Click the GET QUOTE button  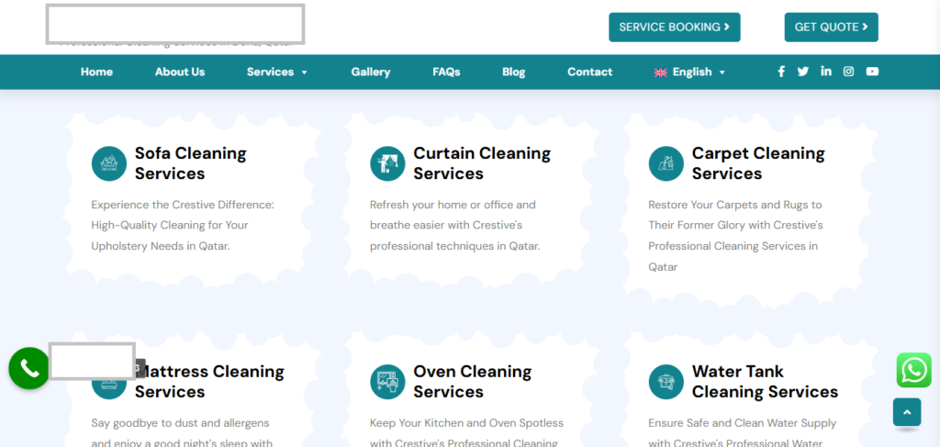click(831, 28)
